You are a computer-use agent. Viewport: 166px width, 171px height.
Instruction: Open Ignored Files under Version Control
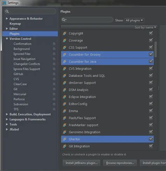[22, 54]
